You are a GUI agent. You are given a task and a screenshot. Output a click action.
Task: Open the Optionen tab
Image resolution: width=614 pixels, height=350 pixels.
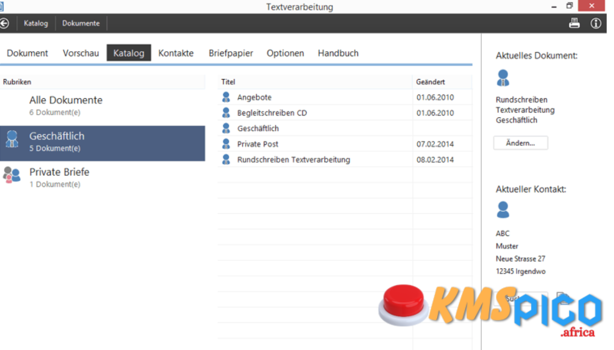click(x=285, y=53)
